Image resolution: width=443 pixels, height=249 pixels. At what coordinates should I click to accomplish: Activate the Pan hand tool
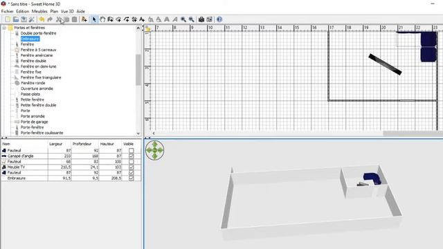coord(102,19)
